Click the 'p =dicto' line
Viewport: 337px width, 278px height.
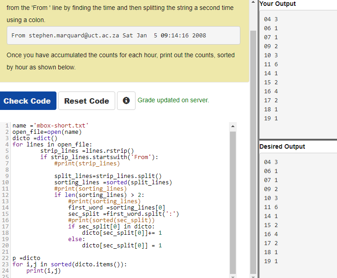pyautogui.click(x=26, y=258)
